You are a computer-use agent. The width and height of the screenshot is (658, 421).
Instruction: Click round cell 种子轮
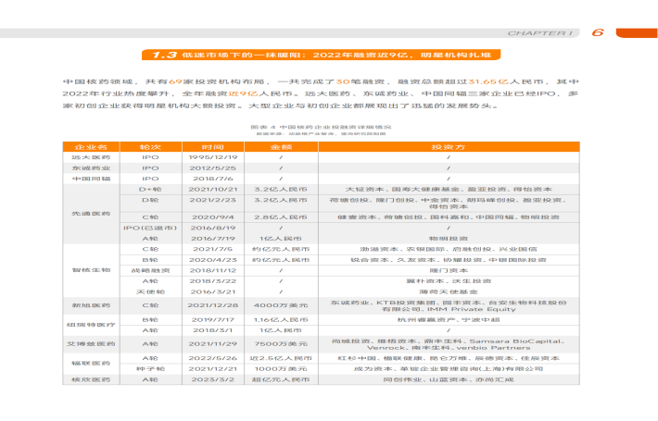150,368
